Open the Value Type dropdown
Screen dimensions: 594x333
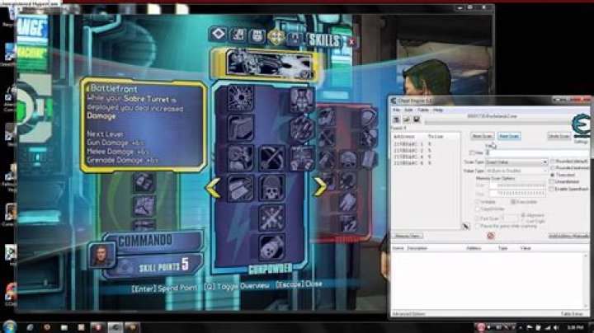[516, 171]
